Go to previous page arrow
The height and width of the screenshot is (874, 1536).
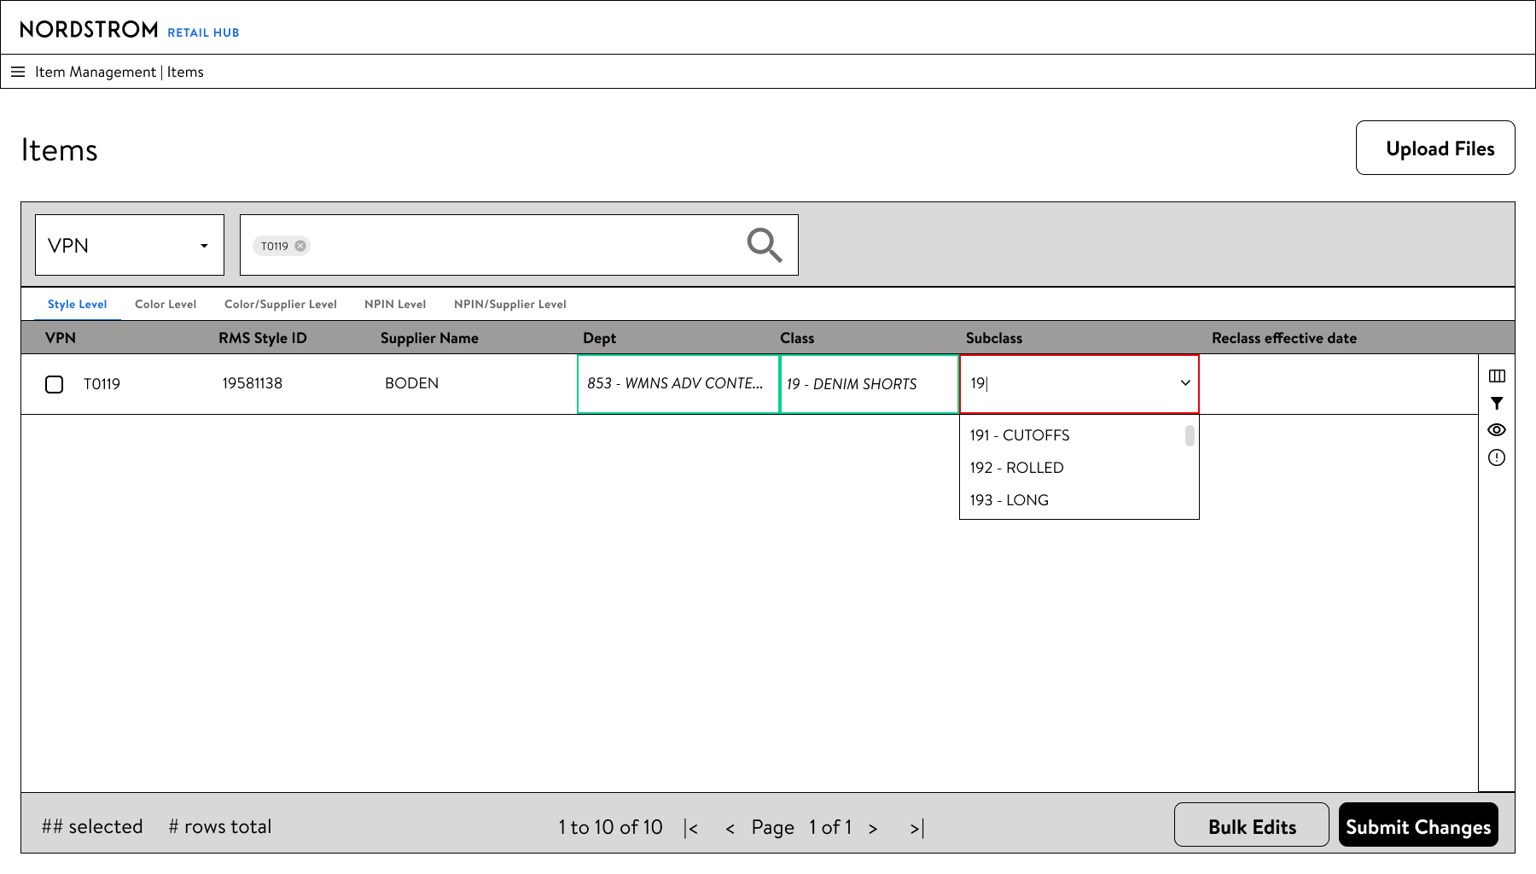tap(730, 828)
